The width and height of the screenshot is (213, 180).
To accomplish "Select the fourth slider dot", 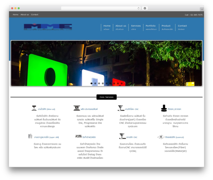I will [103, 83].
